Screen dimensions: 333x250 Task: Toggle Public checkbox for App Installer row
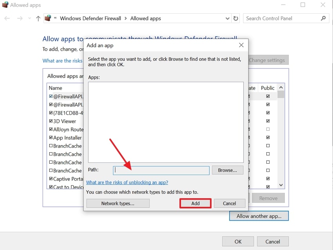click(268, 137)
